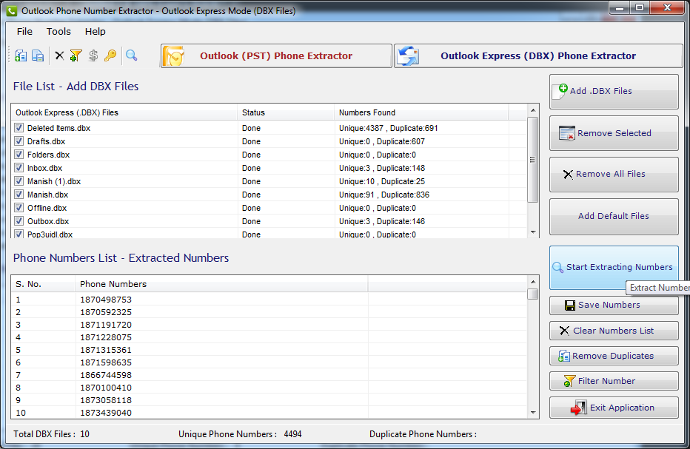Uncheck Outbox.dbx checkbox
This screenshot has width=690, height=449.
click(x=19, y=220)
